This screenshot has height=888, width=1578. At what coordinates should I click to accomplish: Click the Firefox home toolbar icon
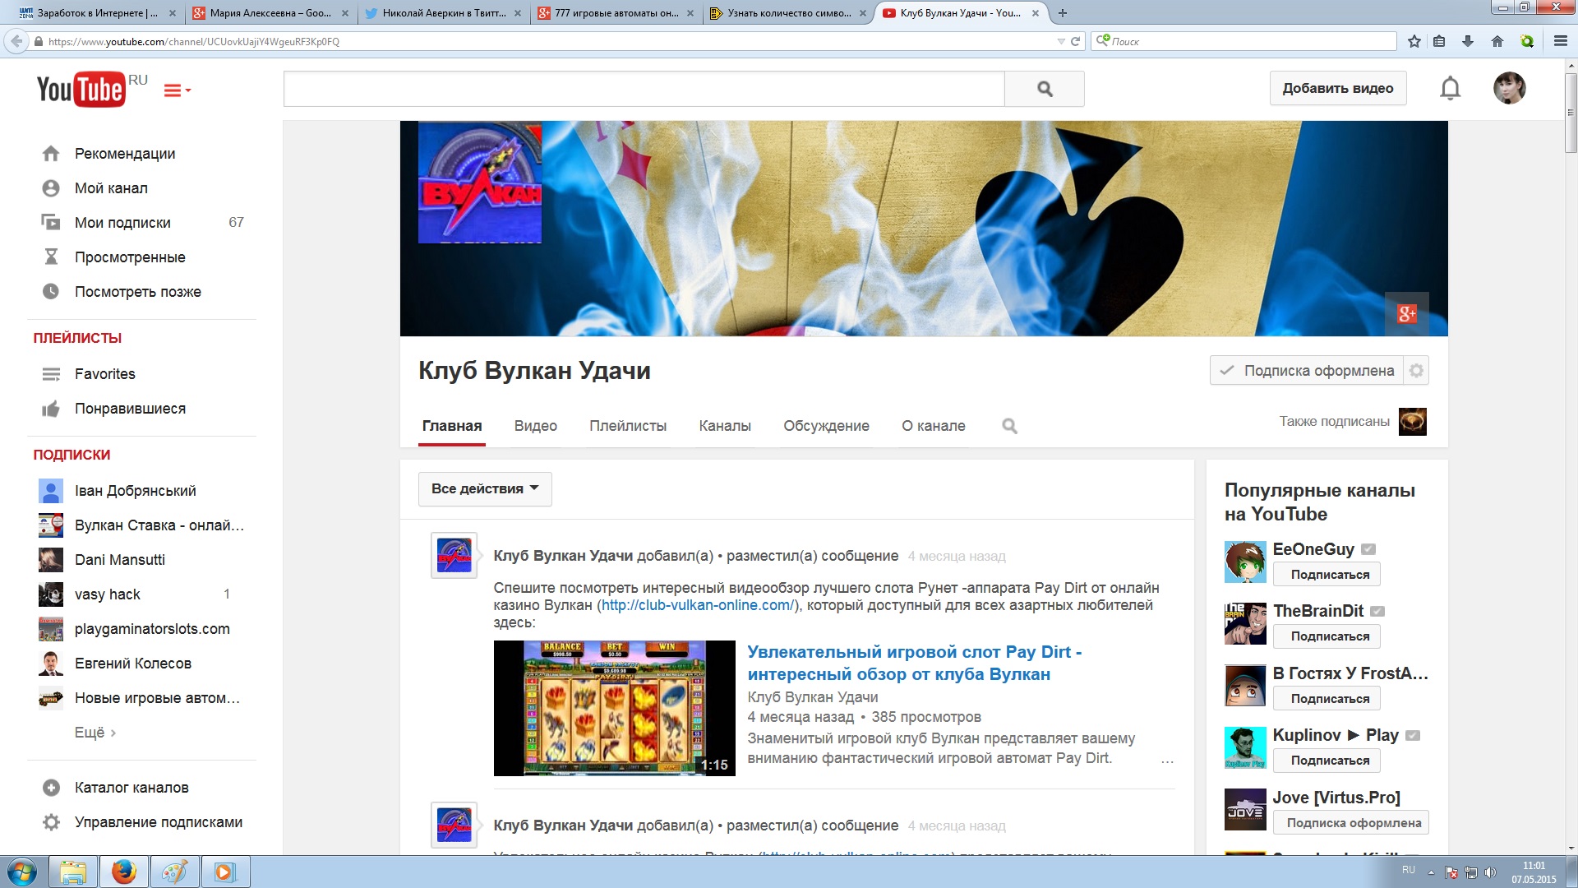point(1497,41)
